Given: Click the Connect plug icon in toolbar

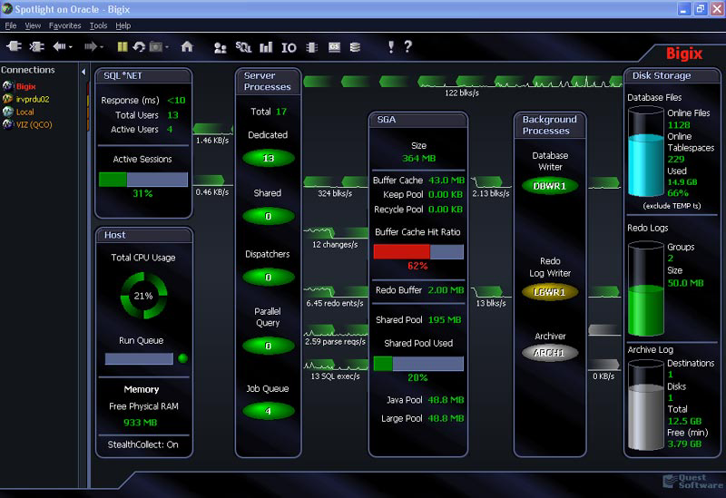Looking at the screenshot, I should point(14,46).
